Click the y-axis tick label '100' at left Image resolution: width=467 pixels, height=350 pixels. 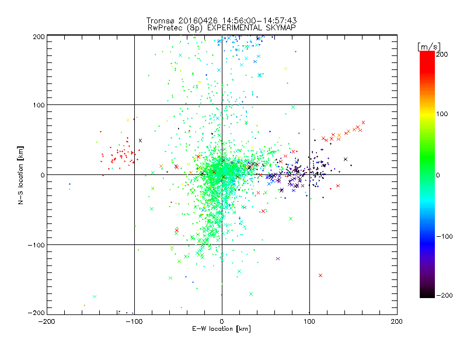39,105
